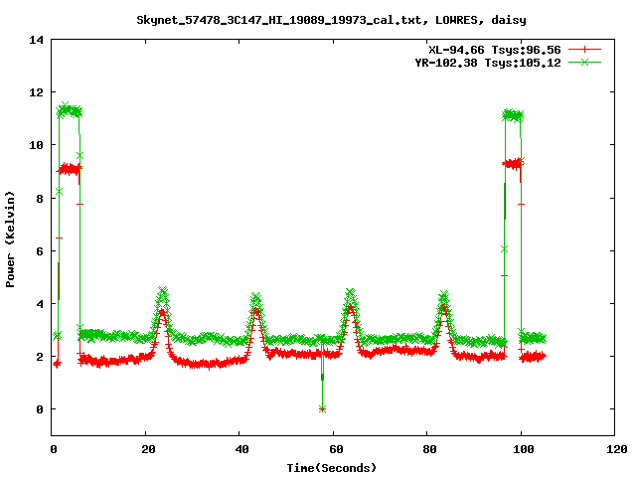The width and height of the screenshot is (636, 477).
Task: Click the y-axis tick label 2
Action: click(x=40, y=357)
